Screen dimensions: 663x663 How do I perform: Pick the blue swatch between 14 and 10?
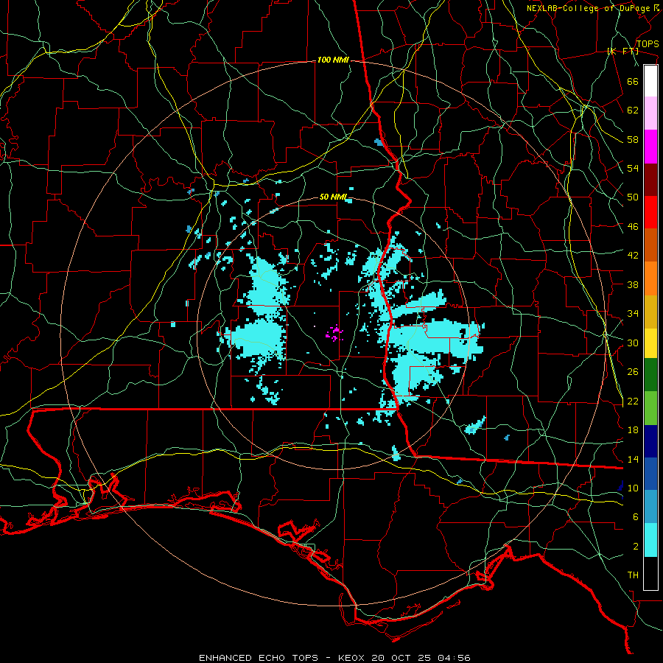[x=650, y=474]
